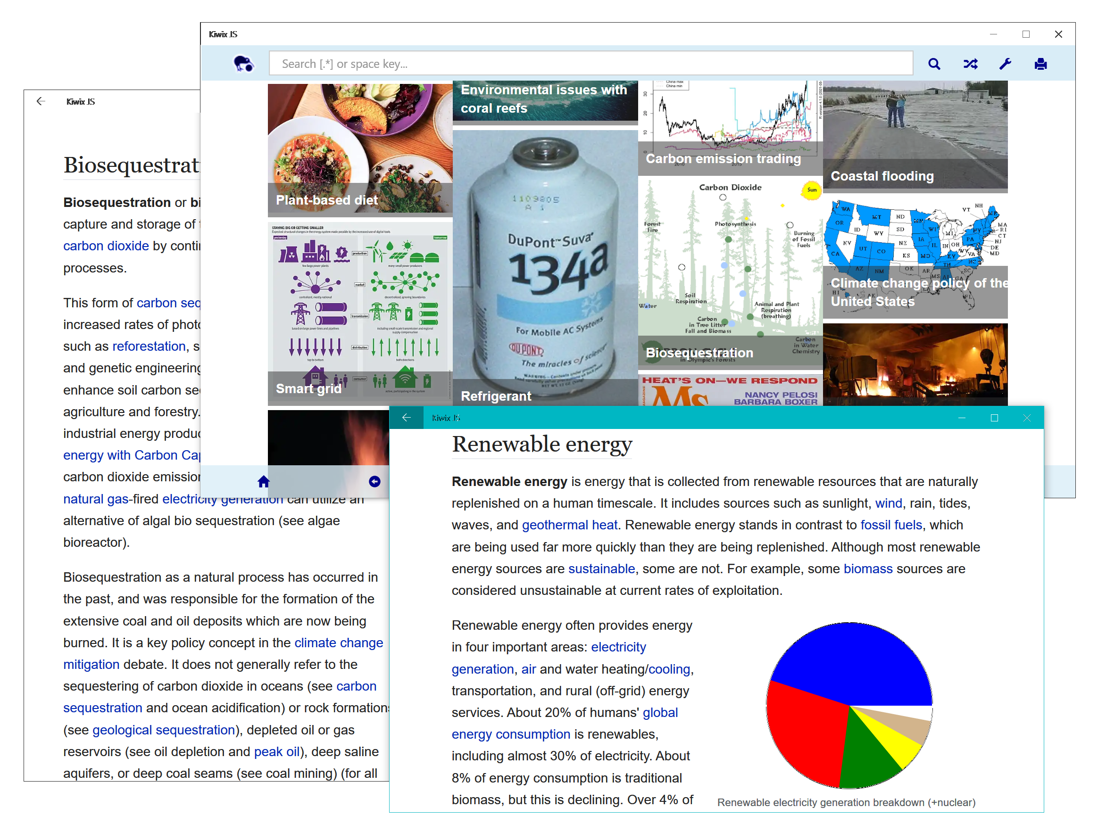The image size is (1098, 832).
Task: Open settings using the wrench icon
Action: coord(1005,64)
